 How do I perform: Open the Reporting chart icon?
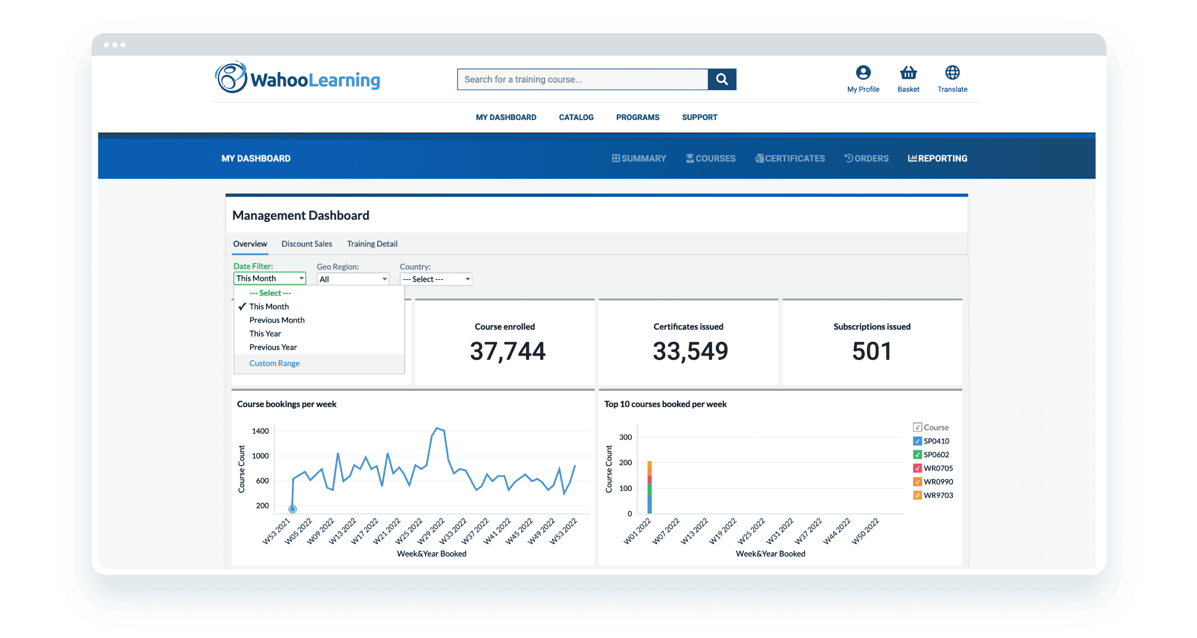click(912, 158)
